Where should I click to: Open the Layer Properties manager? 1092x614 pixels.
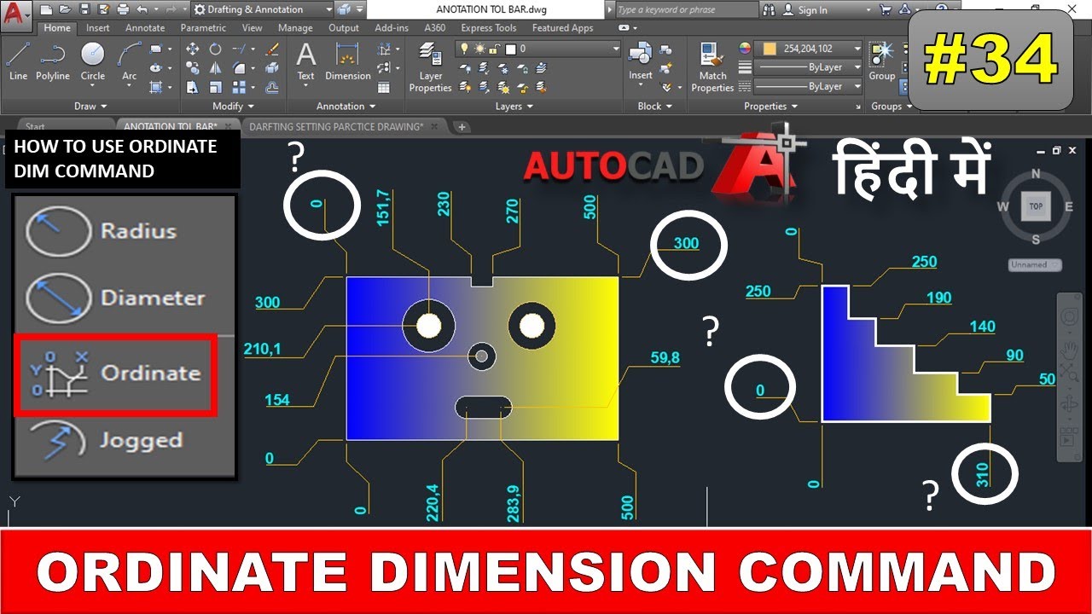click(x=430, y=68)
